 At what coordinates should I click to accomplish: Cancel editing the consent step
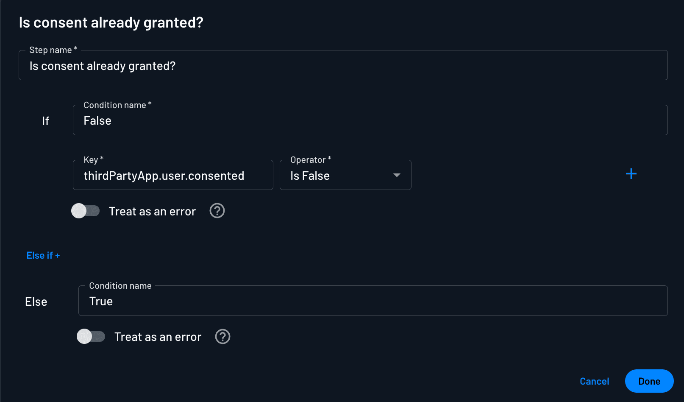594,381
